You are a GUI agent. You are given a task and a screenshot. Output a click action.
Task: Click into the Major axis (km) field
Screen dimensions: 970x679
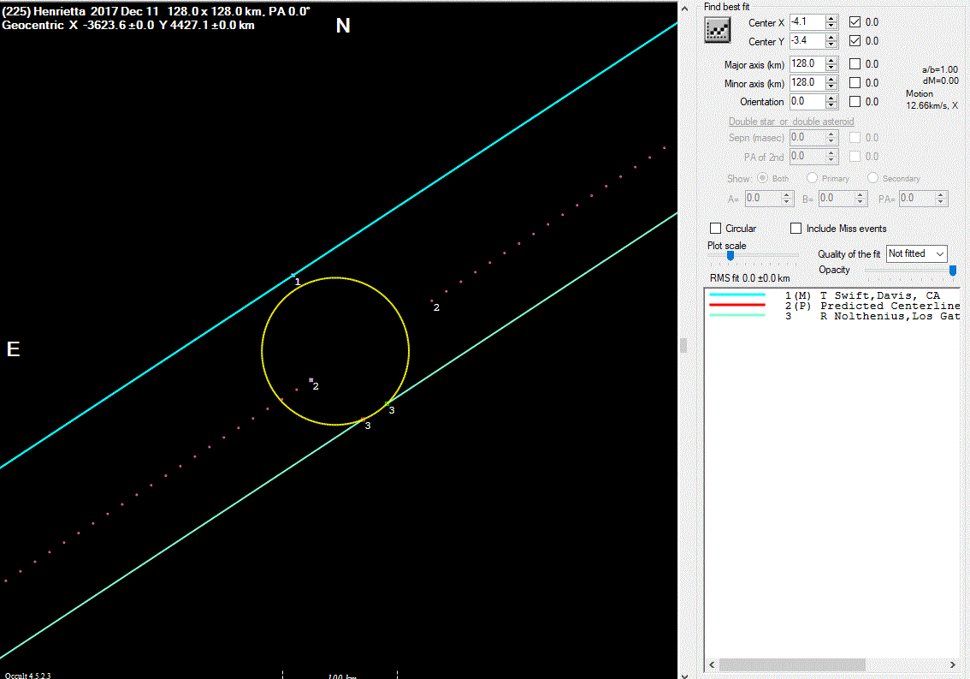coord(808,64)
